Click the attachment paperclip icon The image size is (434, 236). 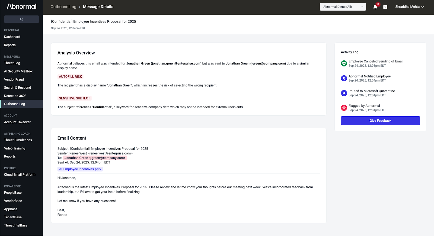tap(61, 169)
